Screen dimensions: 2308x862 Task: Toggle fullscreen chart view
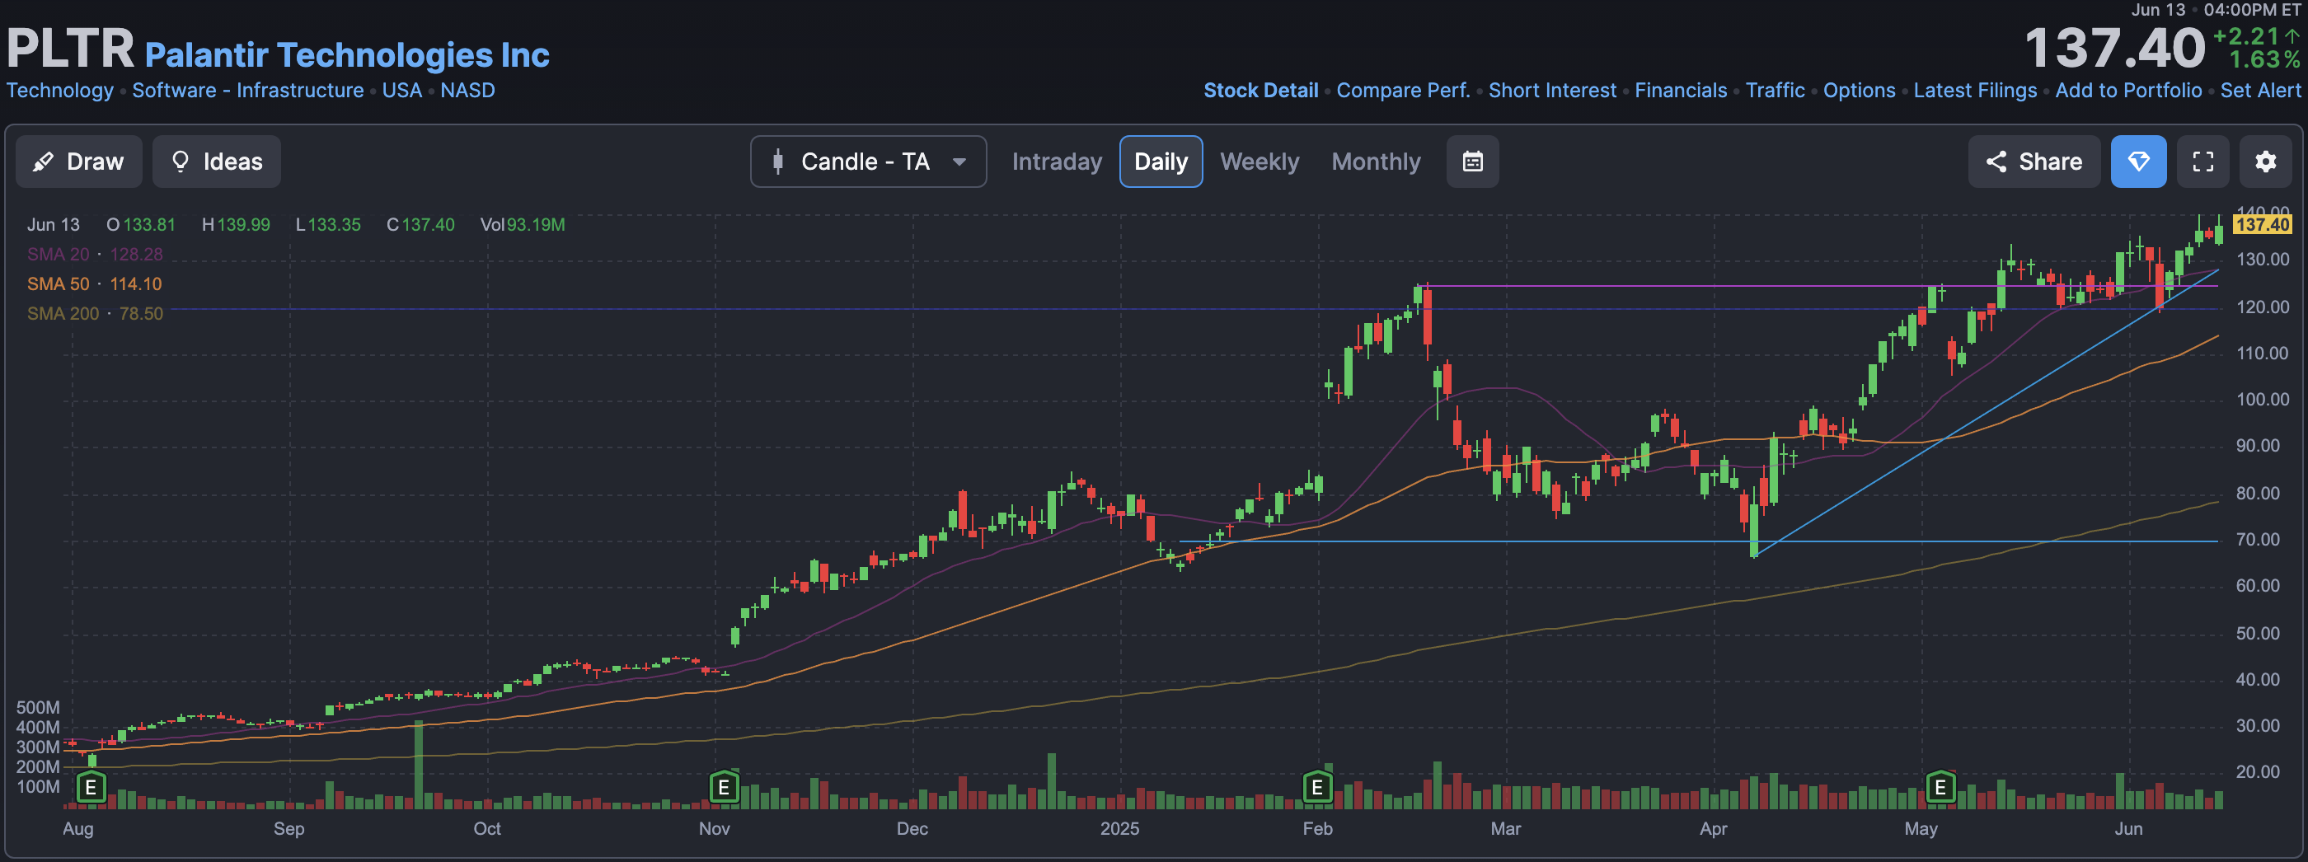pyautogui.click(x=2202, y=162)
